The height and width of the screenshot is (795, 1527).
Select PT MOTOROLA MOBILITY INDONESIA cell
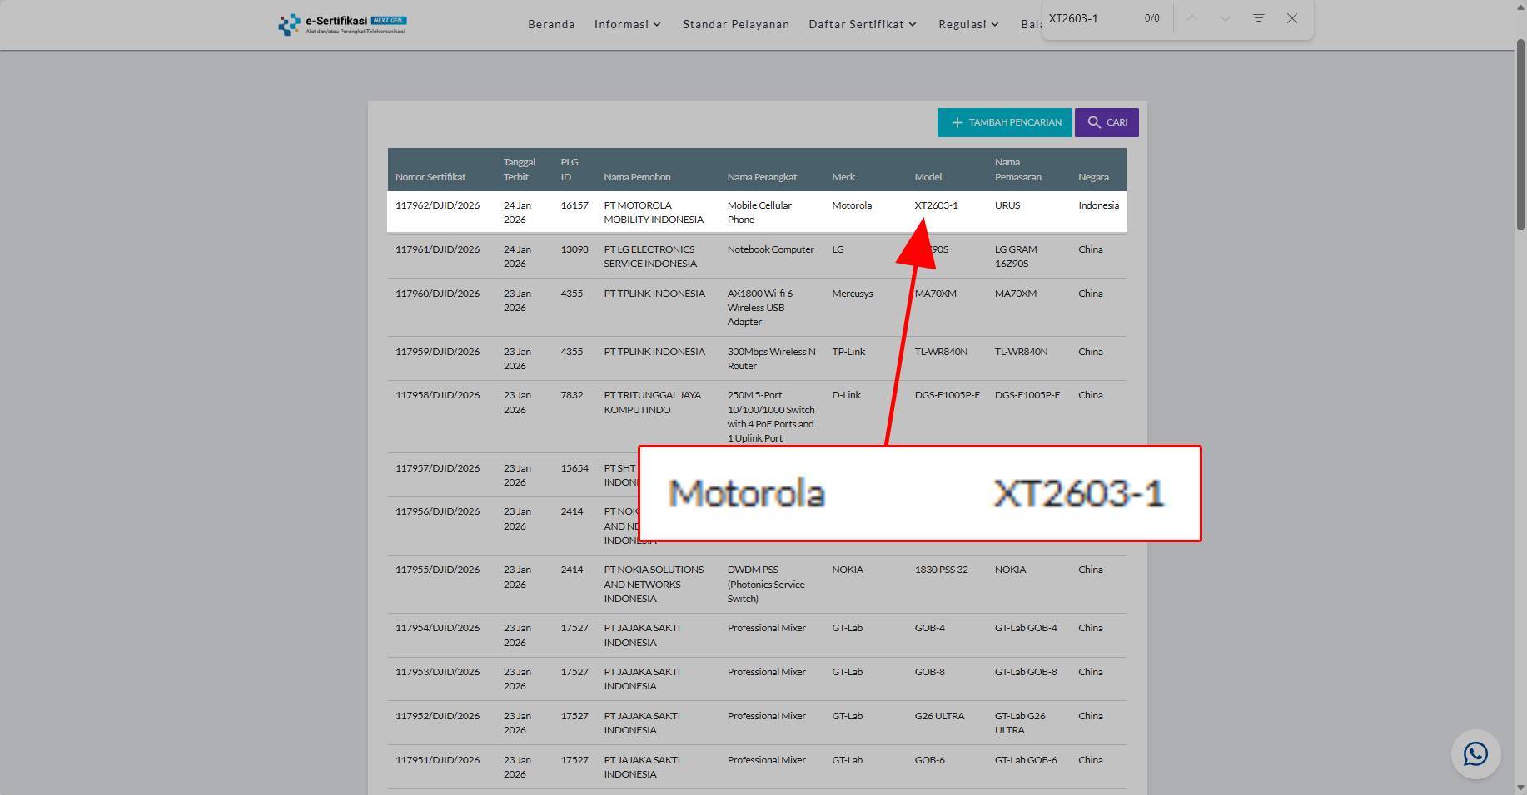tap(654, 212)
